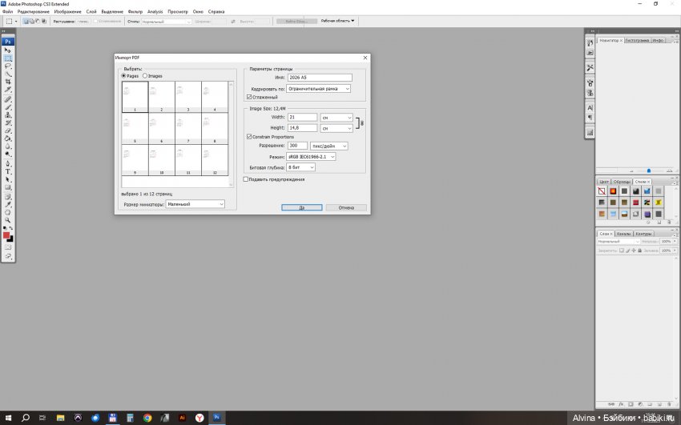Open Photoshop from the Windows taskbar
681x425 pixels.
(218, 417)
